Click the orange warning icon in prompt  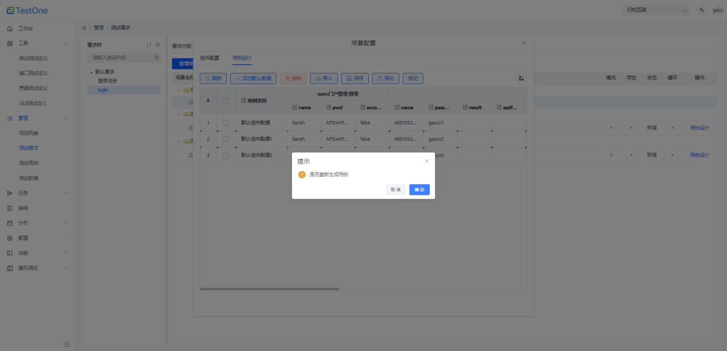pyautogui.click(x=302, y=174)
